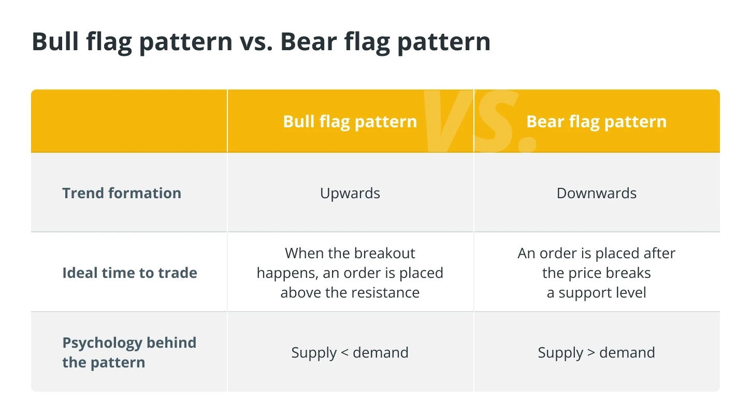751x414 pixels.
Task: Click the phrase An order is placed after
Action: 597,253
